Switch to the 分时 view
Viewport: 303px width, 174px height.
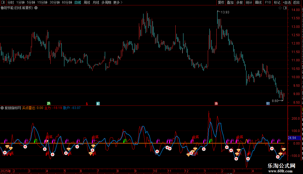pos(11,2)
